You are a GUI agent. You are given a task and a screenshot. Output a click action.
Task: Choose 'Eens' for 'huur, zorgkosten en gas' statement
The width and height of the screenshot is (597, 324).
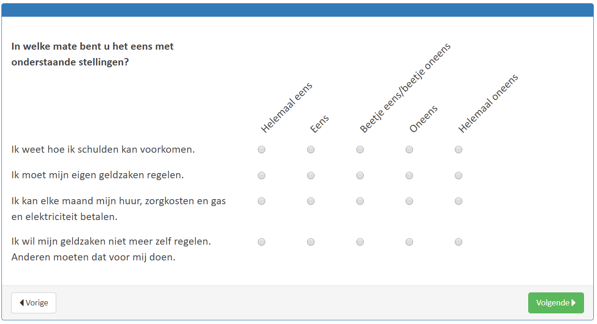(x=311, y=201)
